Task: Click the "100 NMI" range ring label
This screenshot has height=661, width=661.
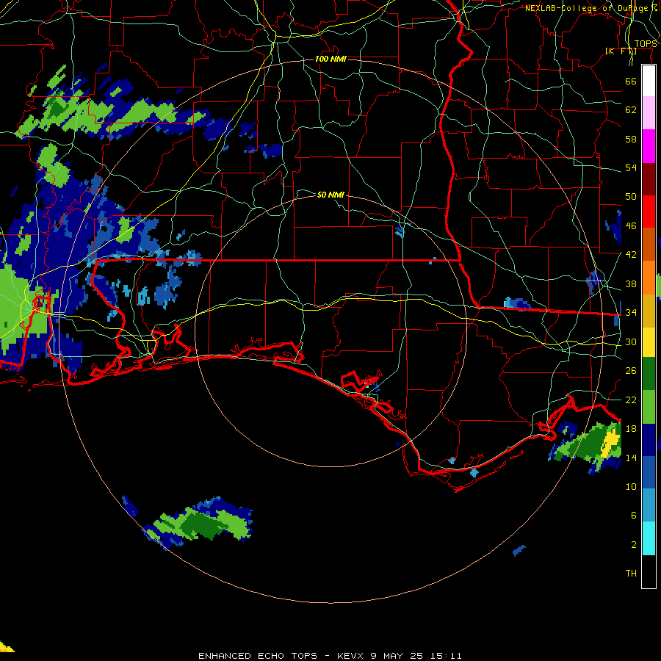Action: 330,59
